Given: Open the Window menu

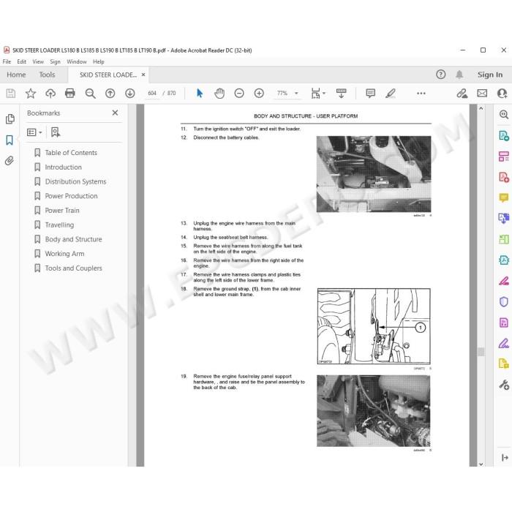Looking at the screenshot, I should tap(77, 61).
